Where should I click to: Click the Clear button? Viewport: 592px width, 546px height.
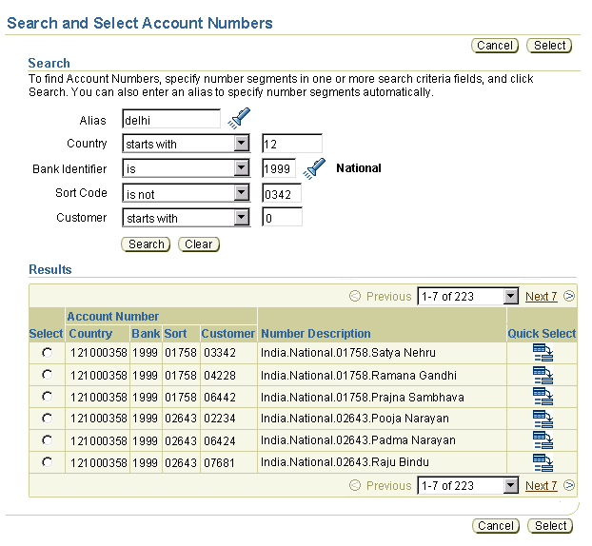[199, 244]
